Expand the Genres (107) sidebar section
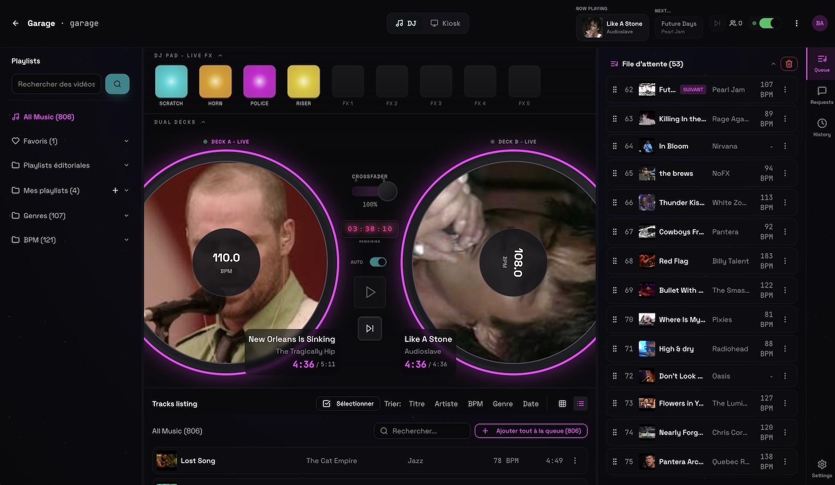The image size is (835, 485). [x=126, y=215]
